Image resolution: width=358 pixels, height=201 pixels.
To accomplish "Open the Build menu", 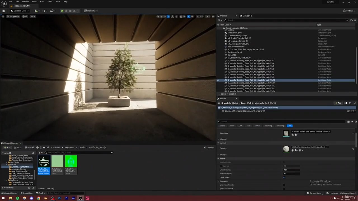I will tap(42, 2).
